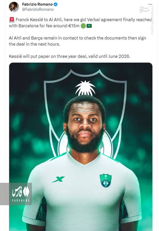Click the red siren emoji

tap(12, 20)
